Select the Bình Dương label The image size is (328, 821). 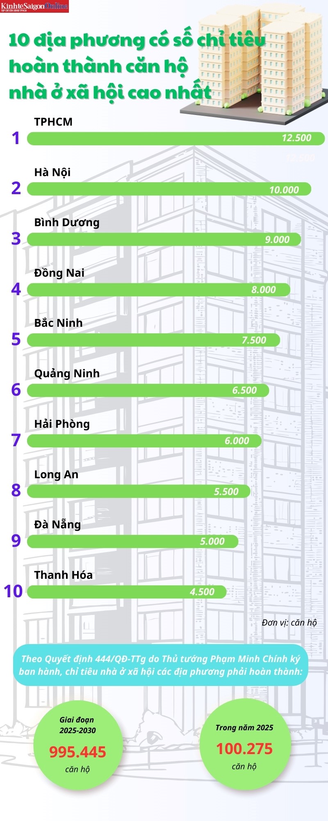click(x=67, y=222)
